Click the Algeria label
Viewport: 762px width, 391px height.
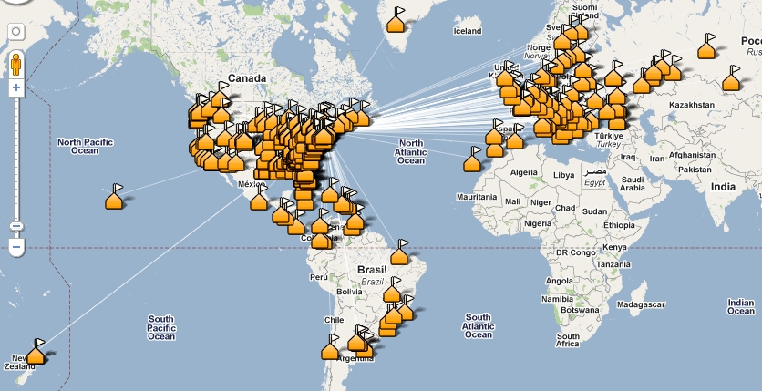[x=524, y=172]
